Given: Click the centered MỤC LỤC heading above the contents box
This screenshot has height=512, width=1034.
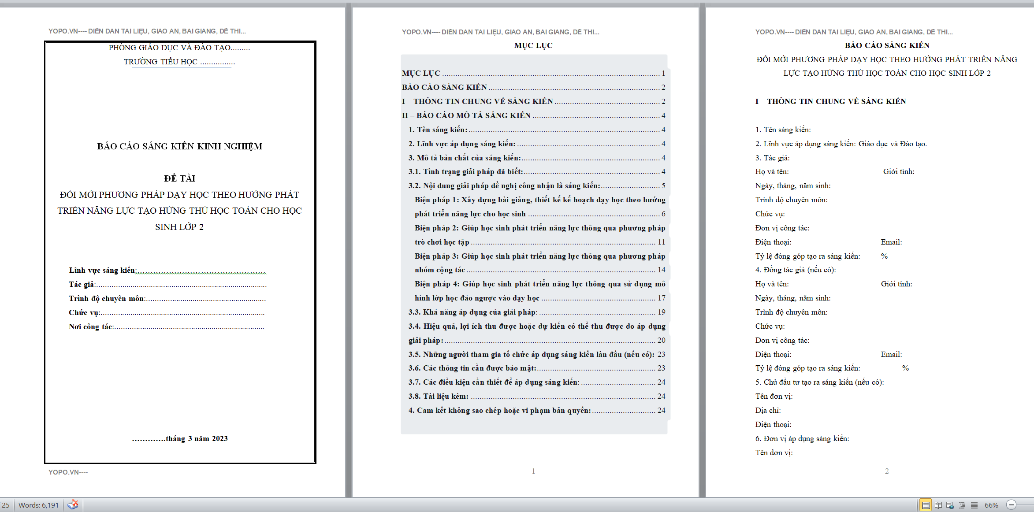Looking at the screenshot, I should click(533, 45).
